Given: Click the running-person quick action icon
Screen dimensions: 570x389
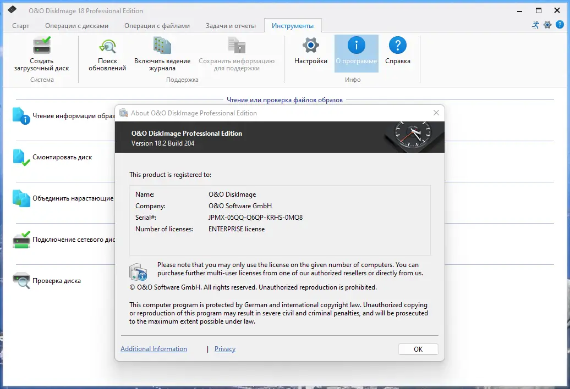Looking at the screenshot, I should point(534,25).
